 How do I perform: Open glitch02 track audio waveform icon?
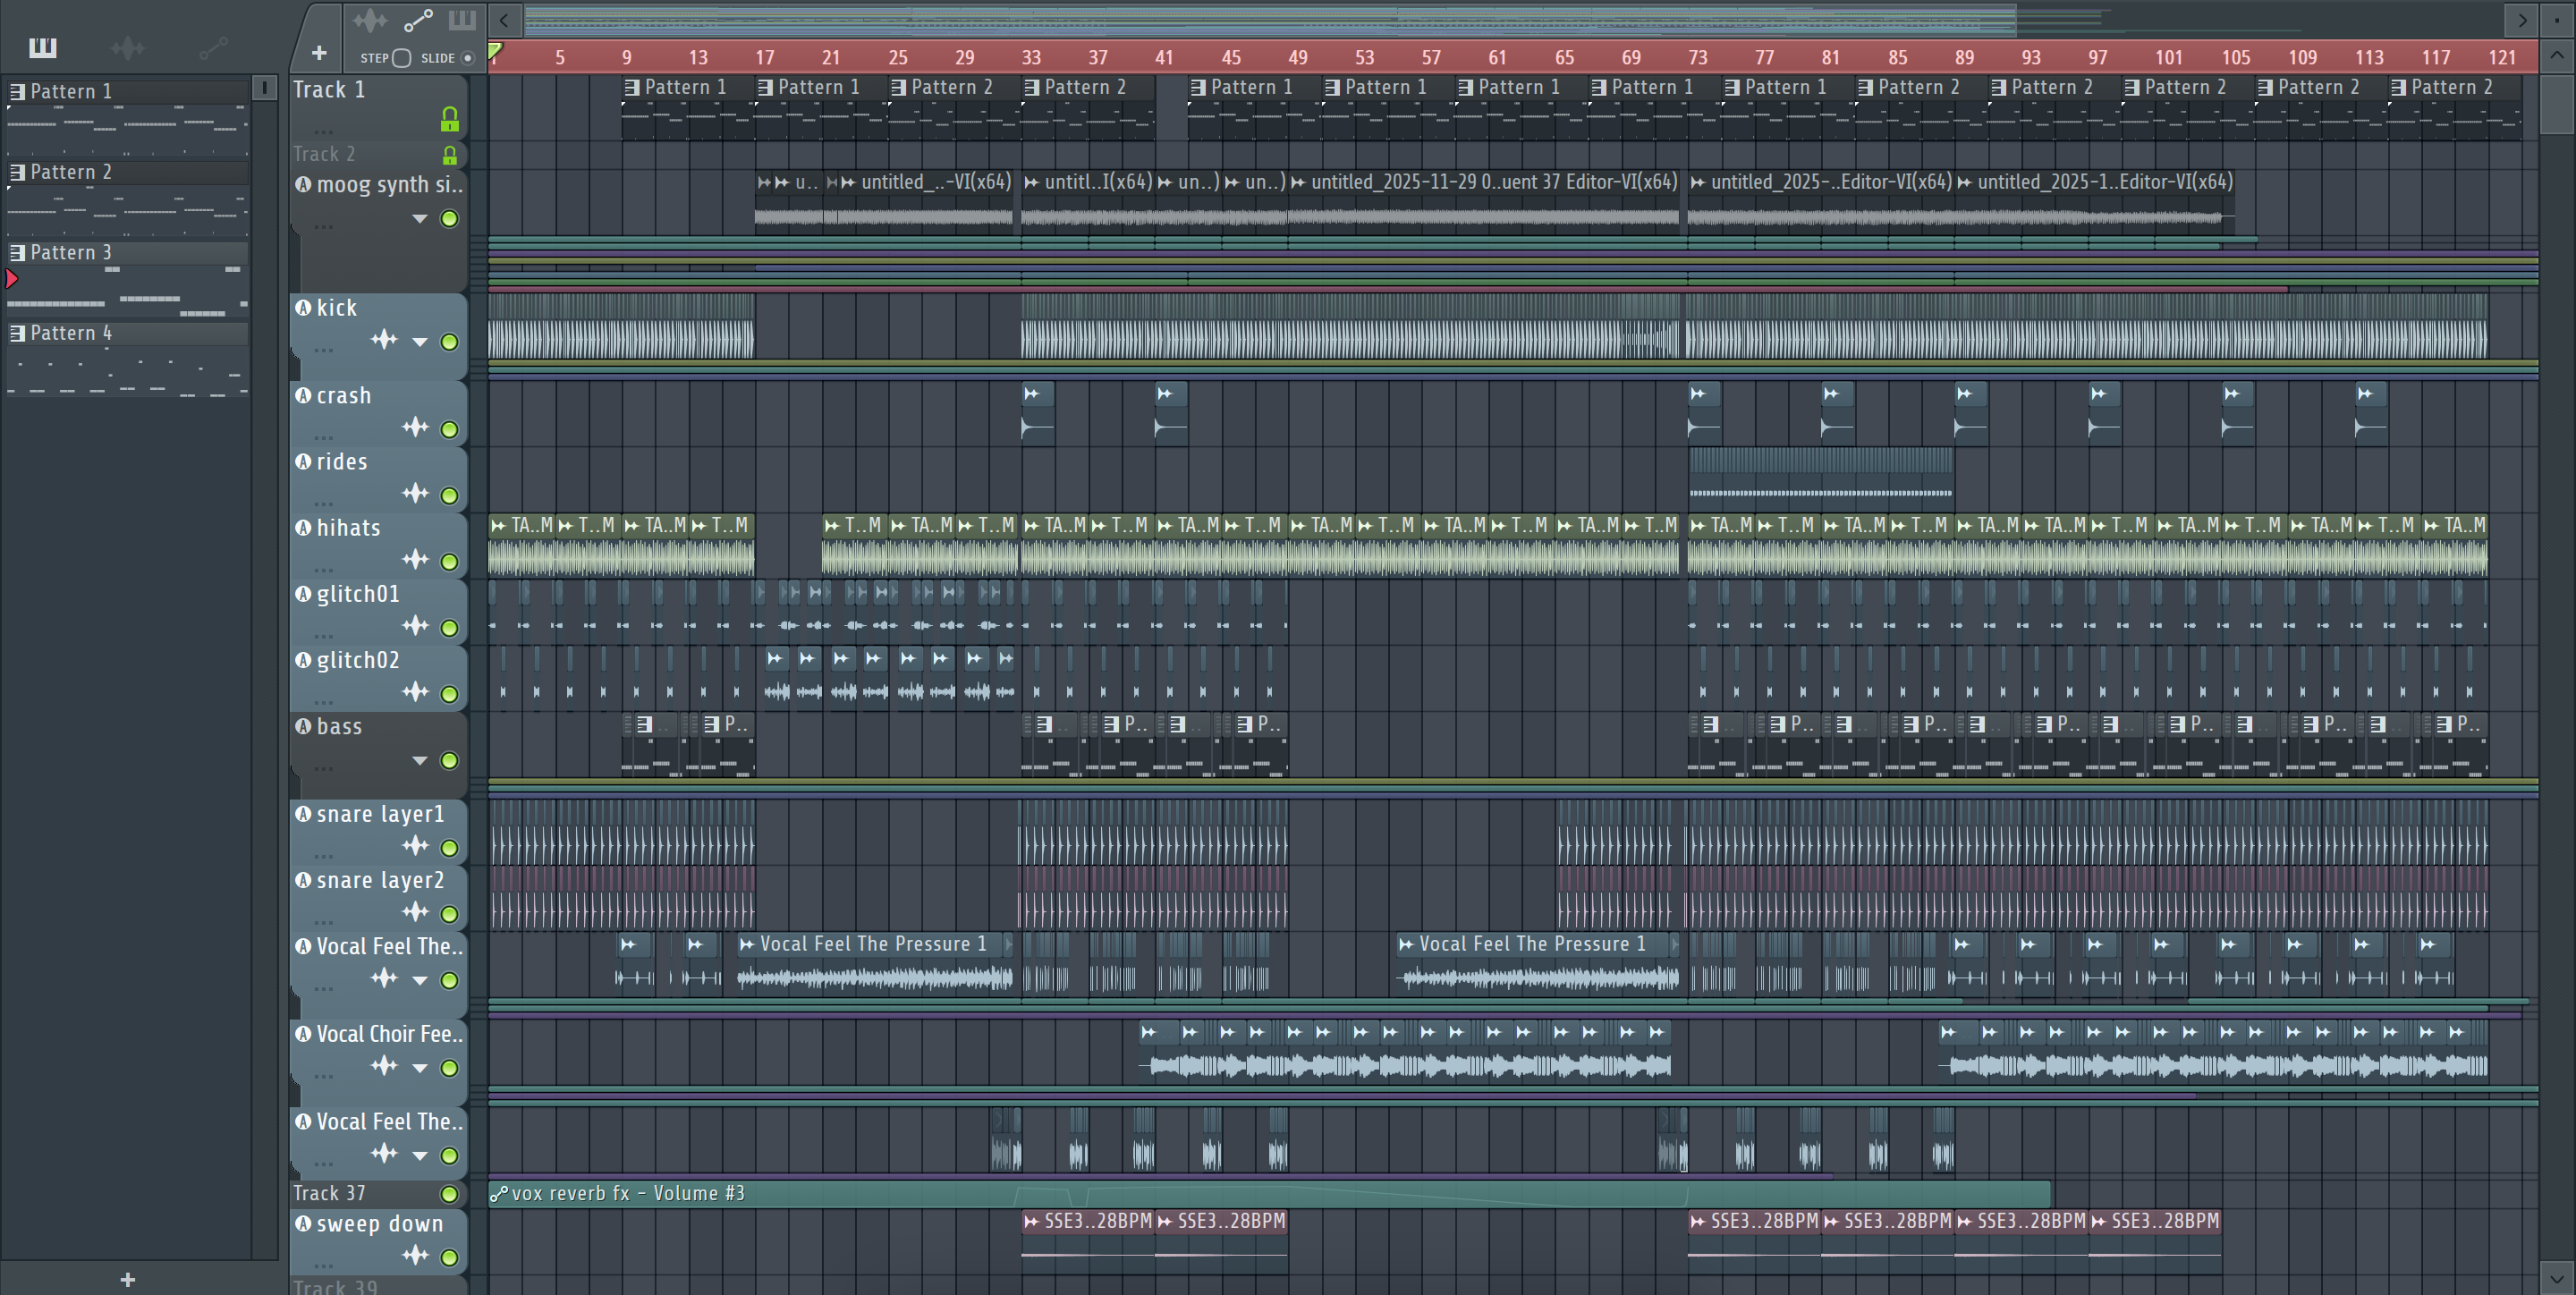(x=415, y=692)
